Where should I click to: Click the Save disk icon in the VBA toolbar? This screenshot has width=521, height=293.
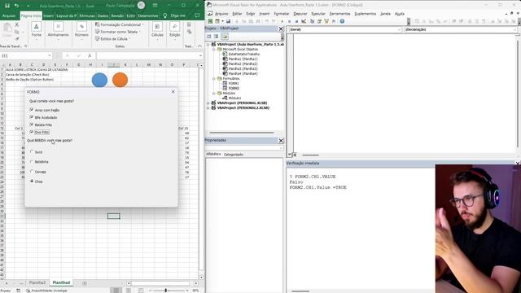click(228, 21)
